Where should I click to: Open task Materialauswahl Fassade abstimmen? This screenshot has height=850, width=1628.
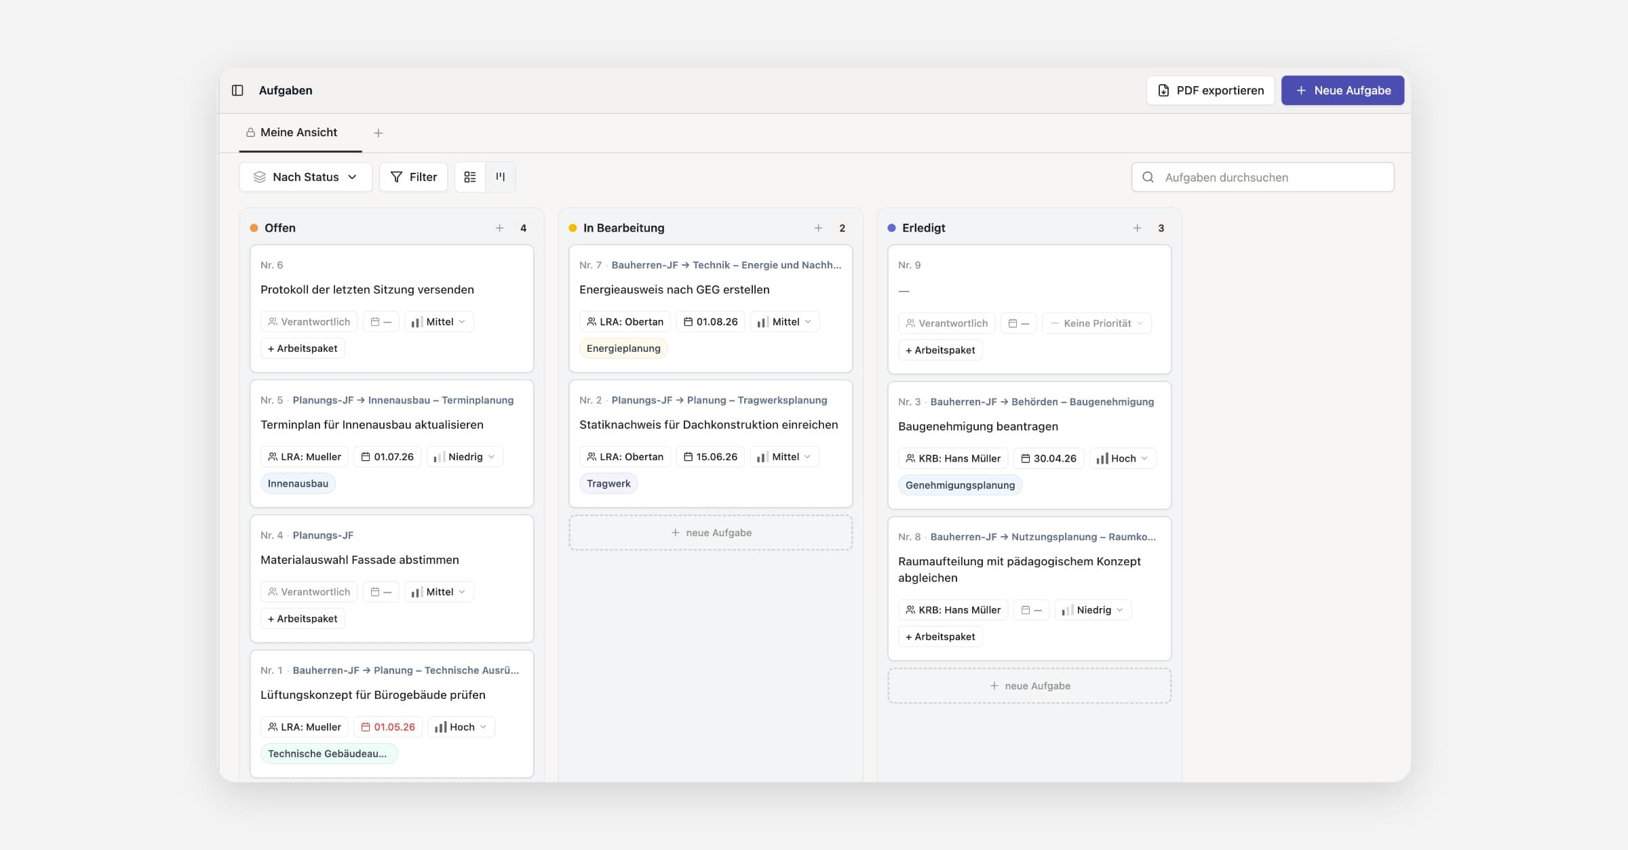pyautogui.click(x=360, y=560)
